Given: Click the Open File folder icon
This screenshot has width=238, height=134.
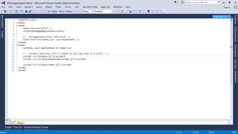Looking at the screenshot, I should coord(22,12).
